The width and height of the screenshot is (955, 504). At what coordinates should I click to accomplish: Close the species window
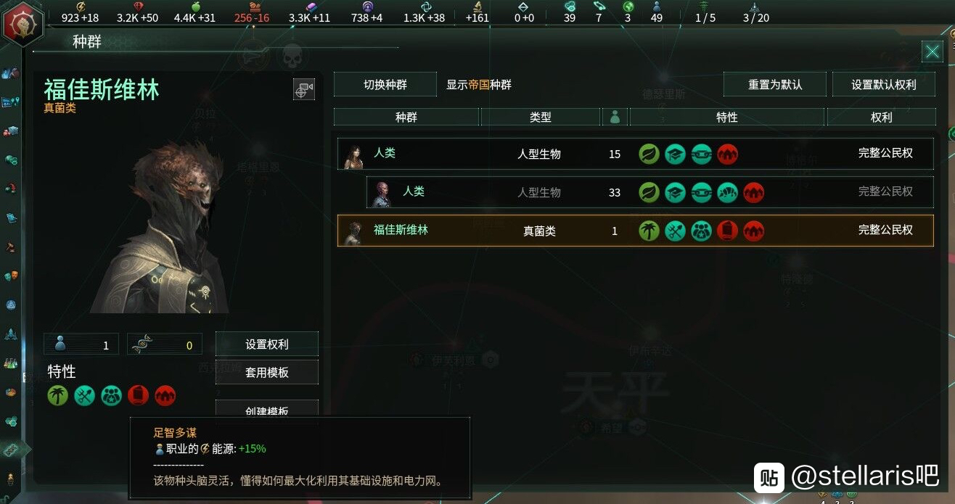932,51
